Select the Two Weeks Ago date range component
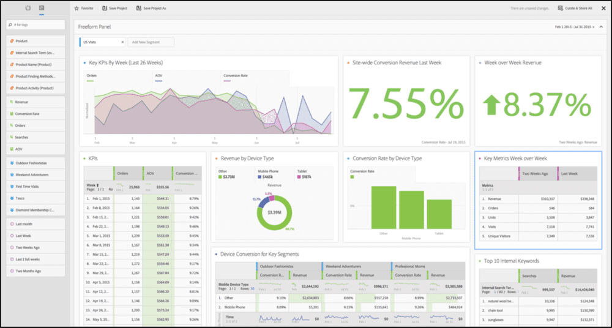 35,248
